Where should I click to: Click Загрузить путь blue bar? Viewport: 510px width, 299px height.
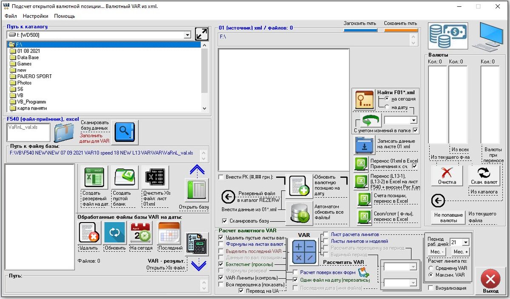[360, 30]
